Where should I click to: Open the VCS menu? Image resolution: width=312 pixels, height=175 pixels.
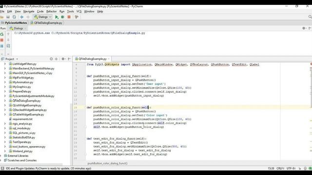[79, 12]
